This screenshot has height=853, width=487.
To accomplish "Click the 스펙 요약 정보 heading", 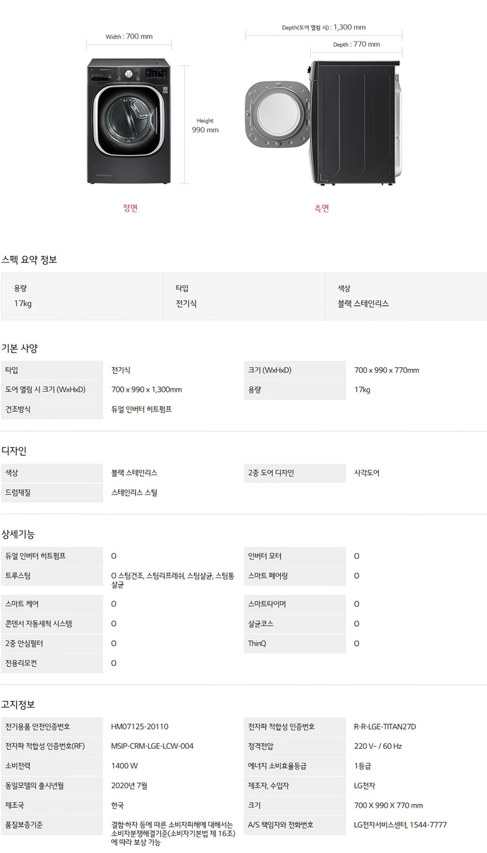I will click(29, 260).
